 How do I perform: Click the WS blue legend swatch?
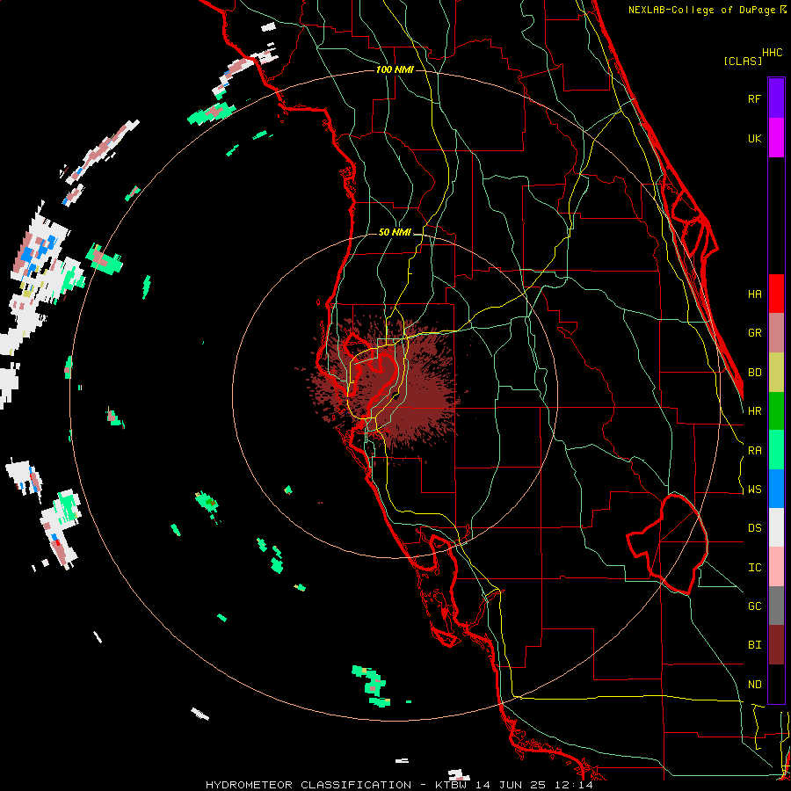[x=776, y=489]
